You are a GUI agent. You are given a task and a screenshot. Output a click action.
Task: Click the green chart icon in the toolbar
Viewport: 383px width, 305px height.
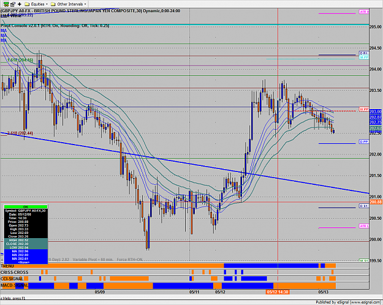coord(6,4)
